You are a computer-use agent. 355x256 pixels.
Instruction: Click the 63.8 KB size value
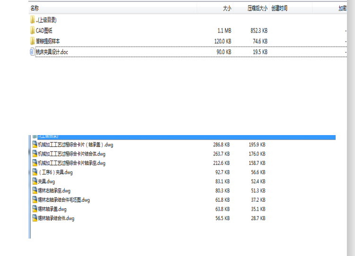(x=223, y=209)
